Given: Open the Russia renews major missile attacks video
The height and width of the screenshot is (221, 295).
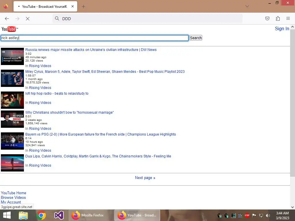Looking at the screenshot, I should 91,49.
